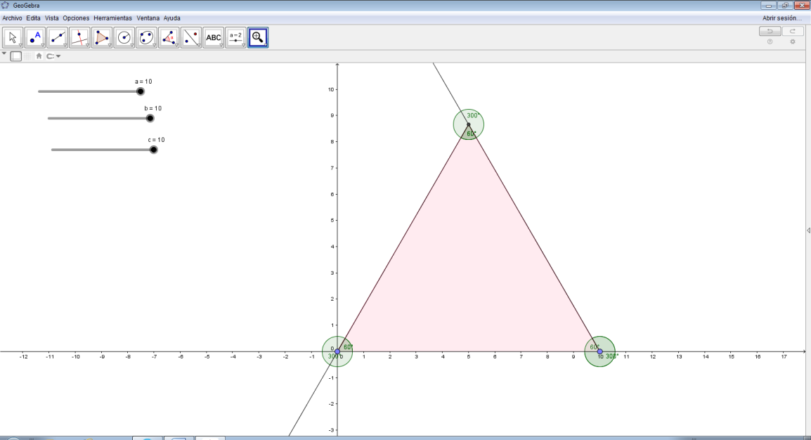Toggle grid visibility in the style bar
Viewport: 811px width, 440px height.
[28, 56]
